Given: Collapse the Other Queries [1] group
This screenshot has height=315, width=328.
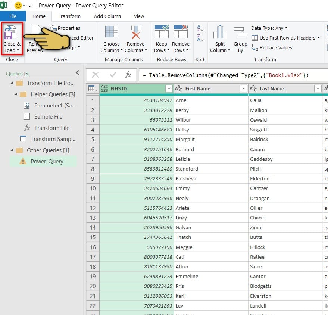Looking at the screenshot, I should [12, 150].
